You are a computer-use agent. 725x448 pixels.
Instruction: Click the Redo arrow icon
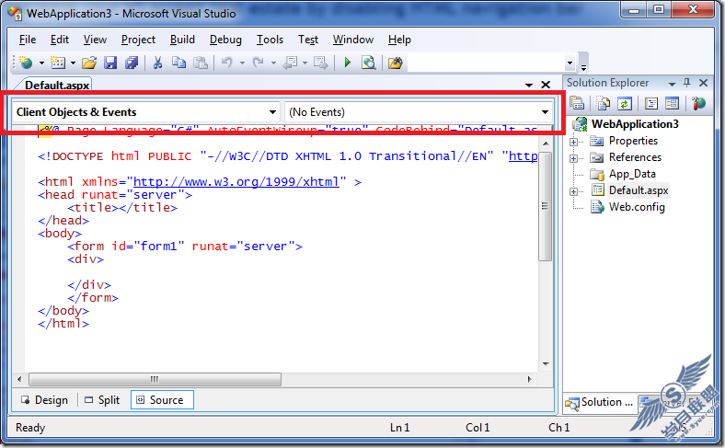[x=259, y=63]
